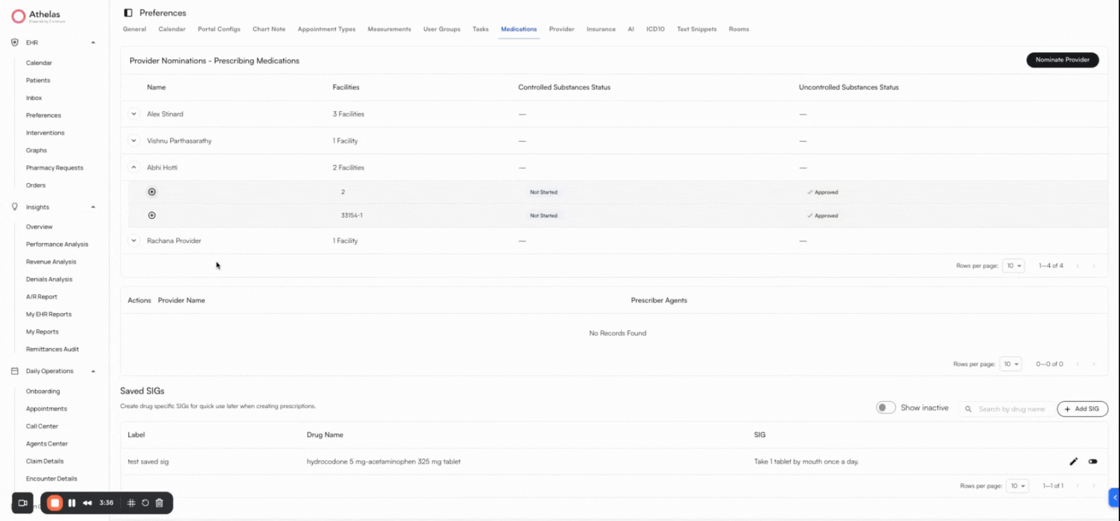Click the Nominate Provider button
1120x521 pixels.
1062,60
